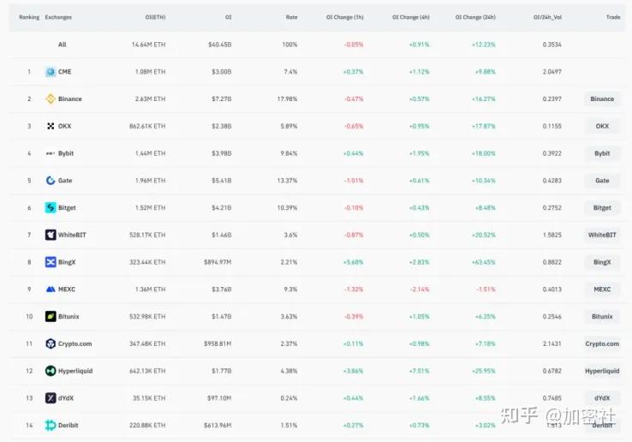Sort by the OI(ETH) column header

155,17
